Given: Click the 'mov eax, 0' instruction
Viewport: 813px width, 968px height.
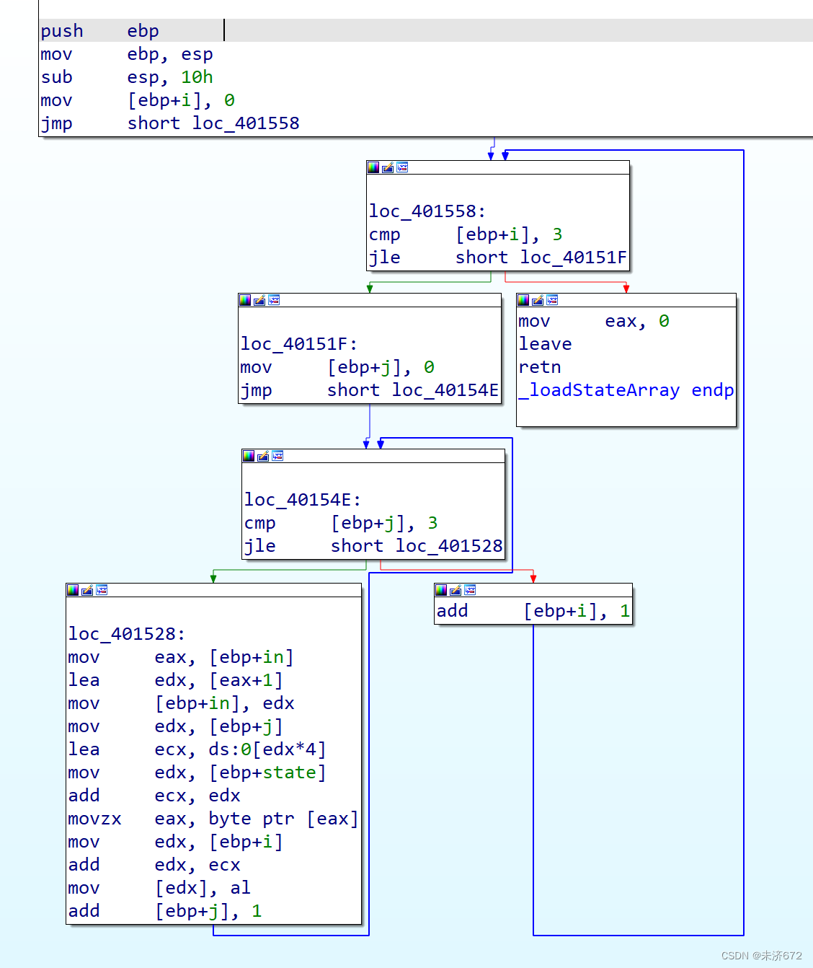Looking at the screenshot, I should point(594,321).
